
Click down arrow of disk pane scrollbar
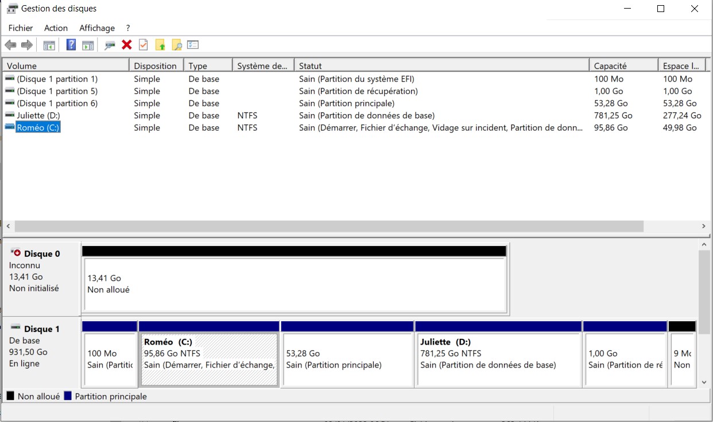click(704, 382)
